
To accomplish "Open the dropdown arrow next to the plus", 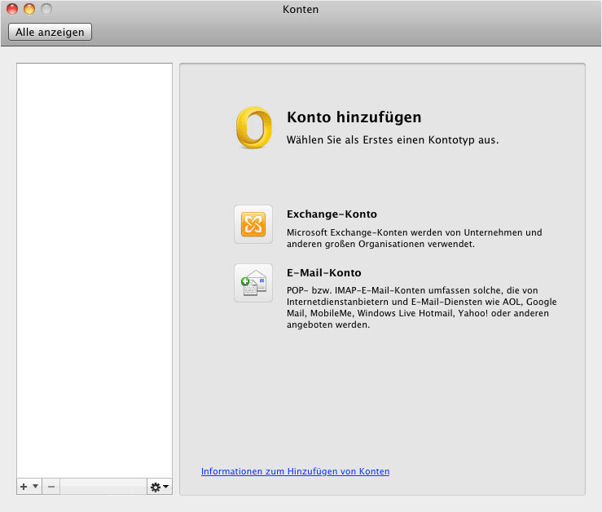I will point(35,486).
